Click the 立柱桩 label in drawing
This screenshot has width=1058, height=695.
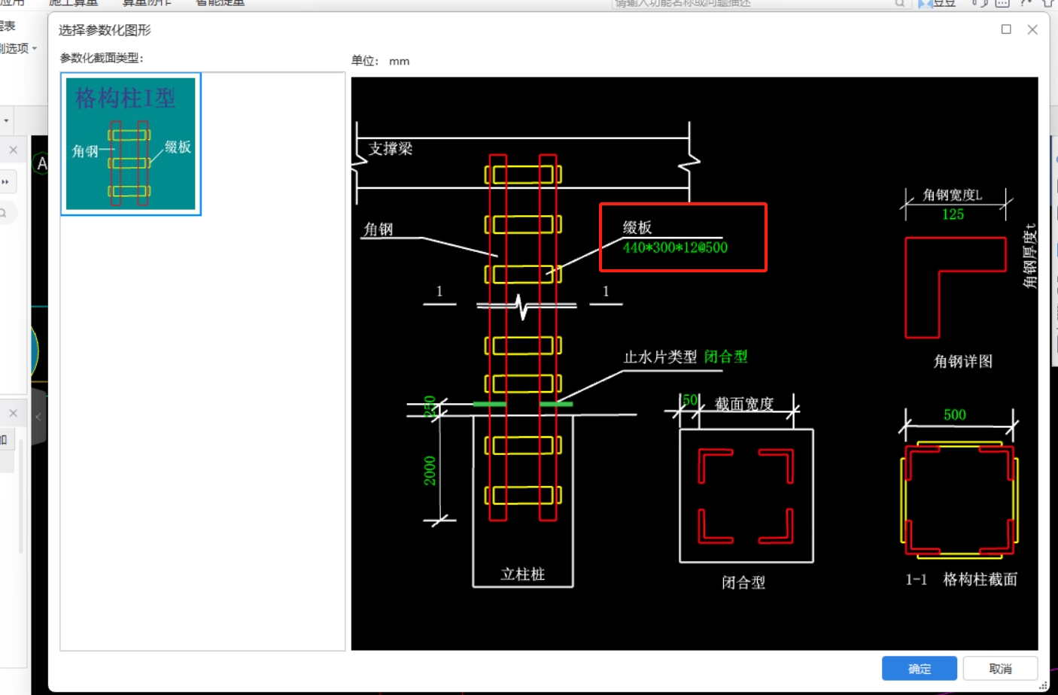522,574
